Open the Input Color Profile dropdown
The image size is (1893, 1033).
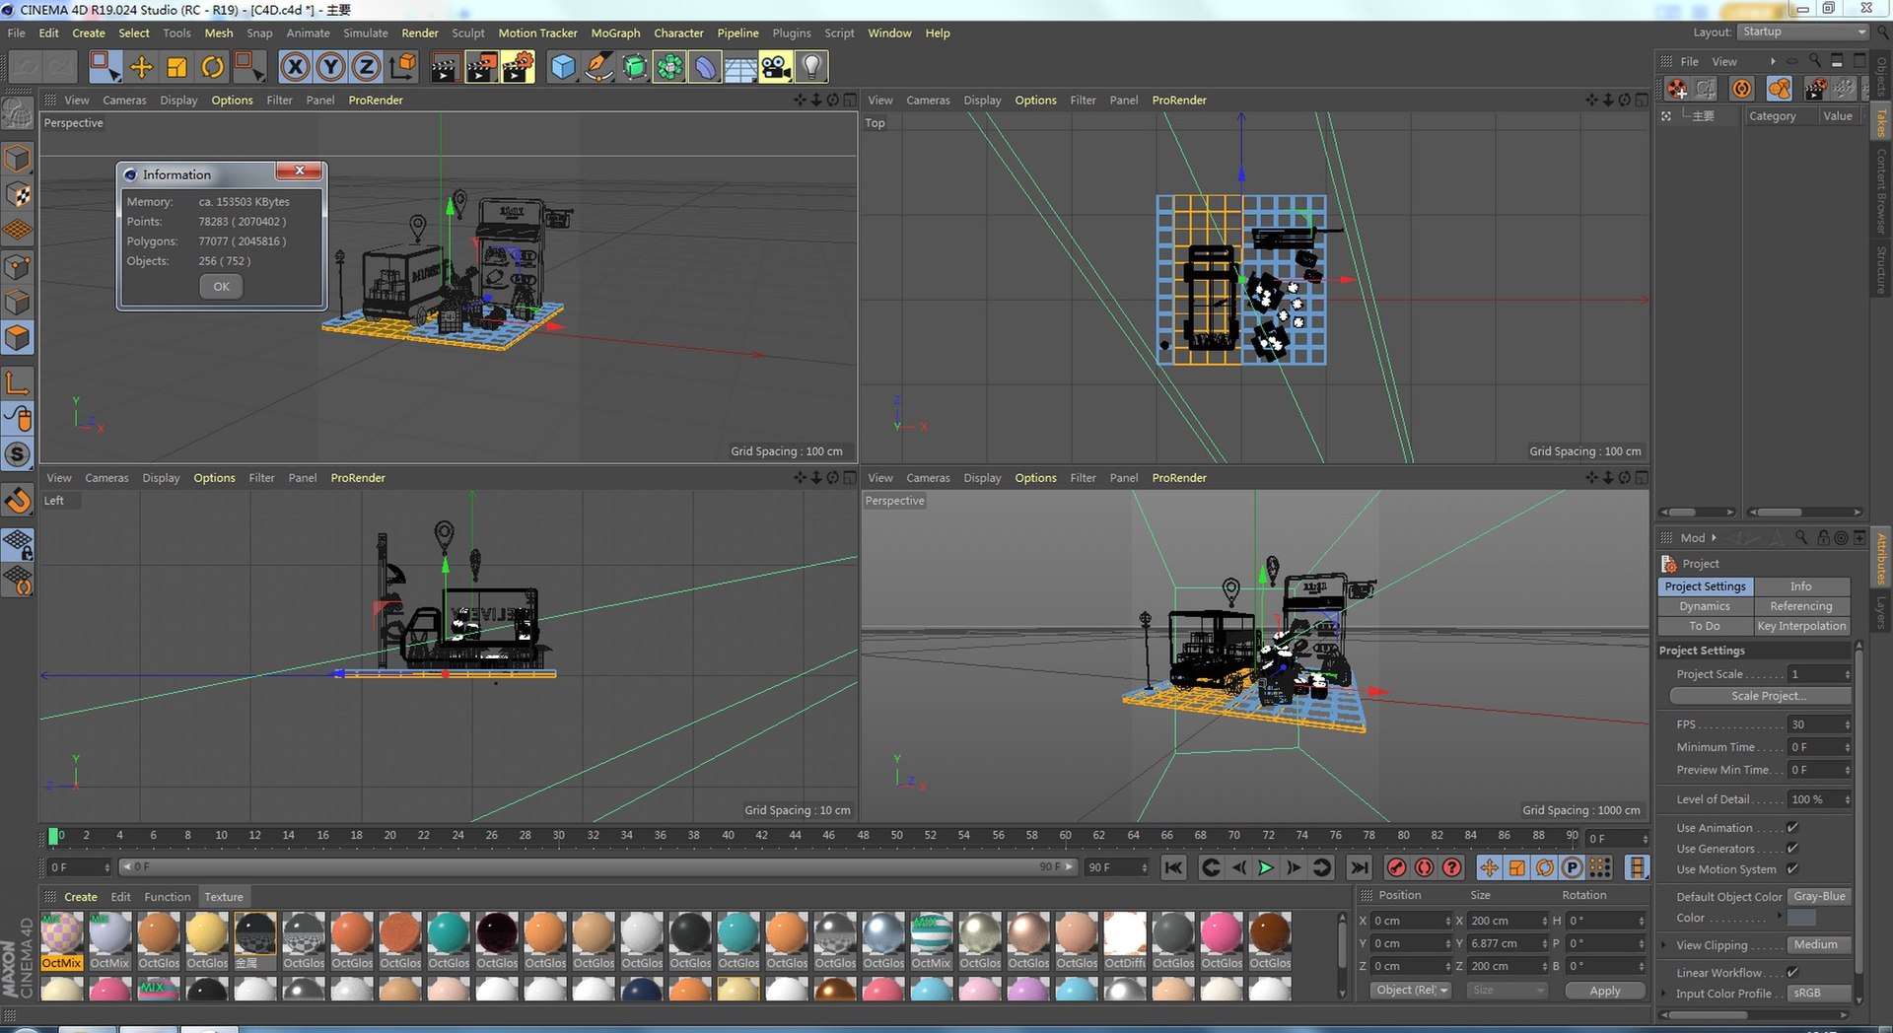click(x=1819, y=994)
